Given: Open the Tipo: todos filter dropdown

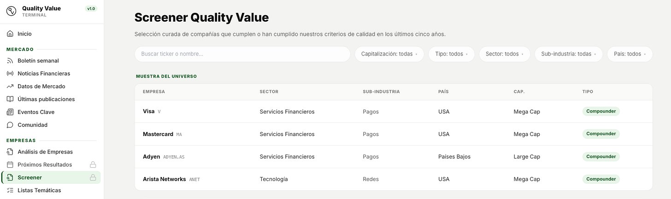Looking at the screenshot, I should (x=451, y=54).
